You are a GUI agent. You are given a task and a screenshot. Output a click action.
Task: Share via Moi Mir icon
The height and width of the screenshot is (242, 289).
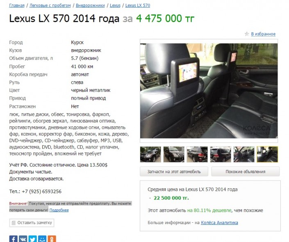click(42, 239)
